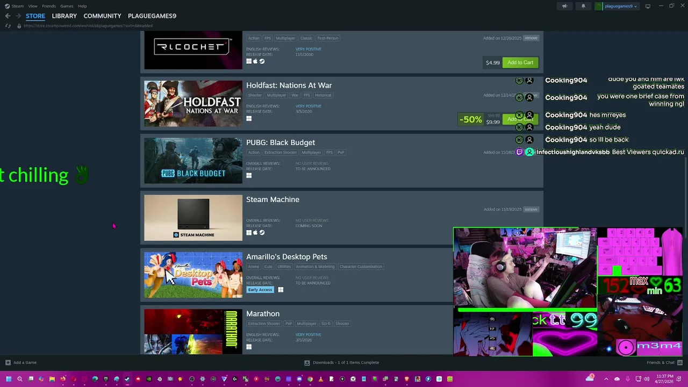This screenshot has width=688, height=387.
Task: Click the Historical tag on Holdfast
Action: click(323, 95)
